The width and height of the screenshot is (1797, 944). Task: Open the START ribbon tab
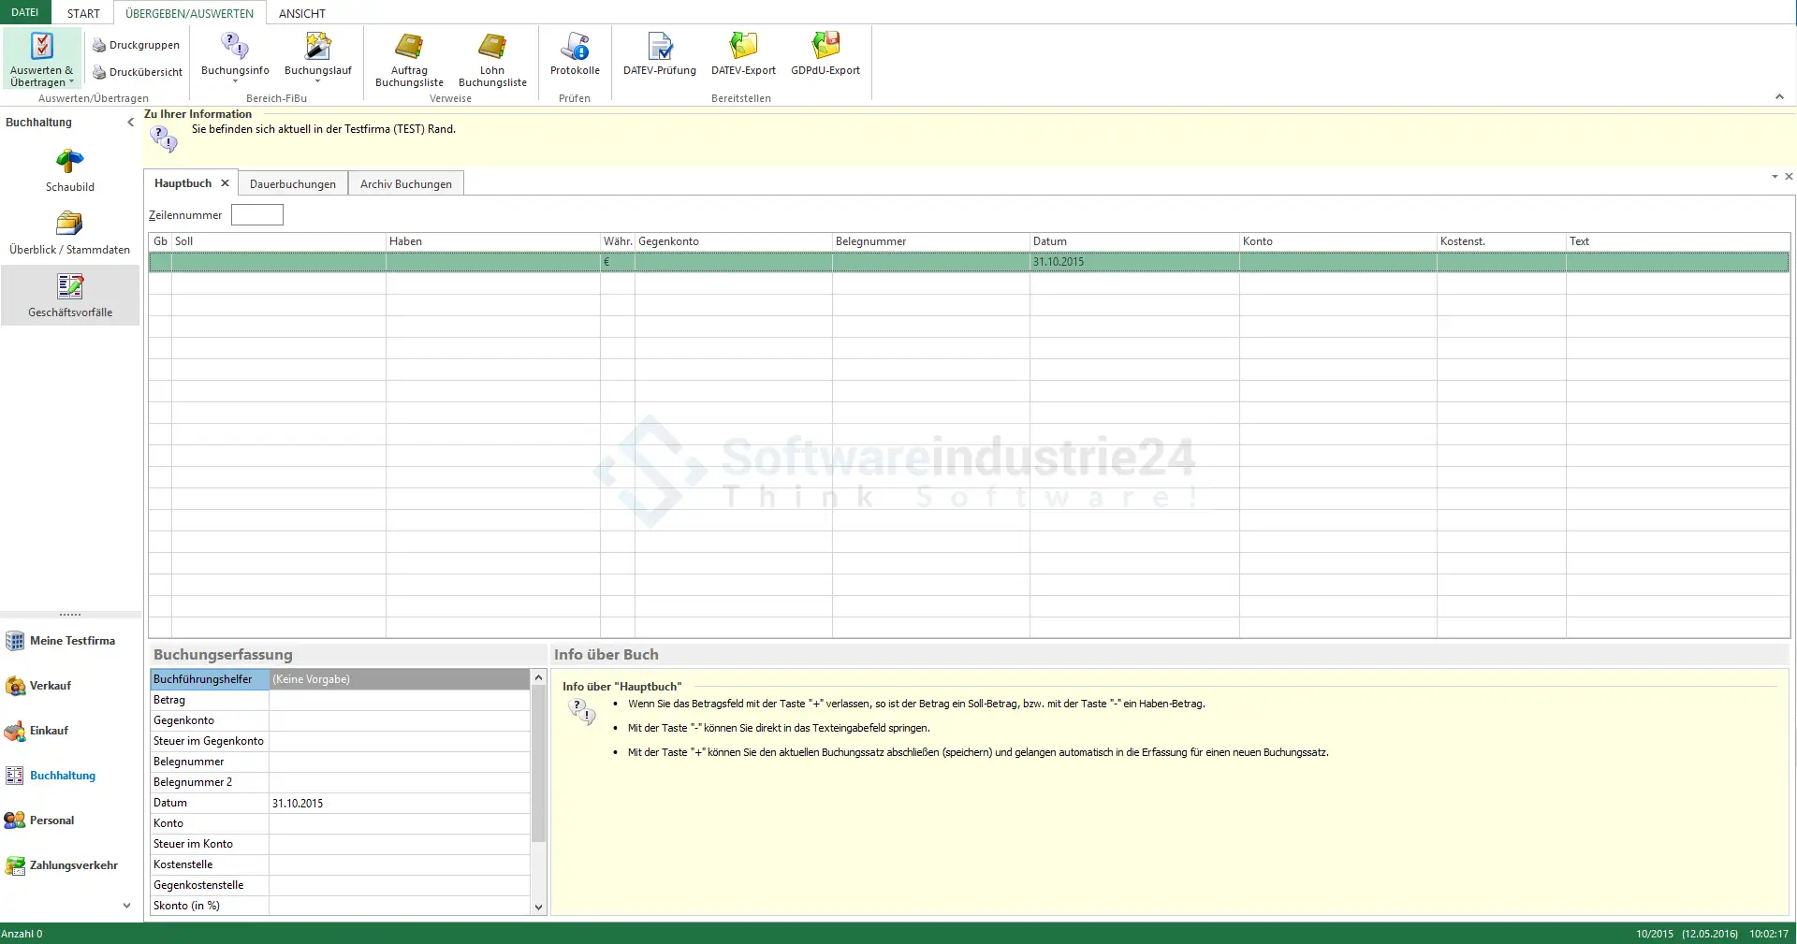coord(83,13)
